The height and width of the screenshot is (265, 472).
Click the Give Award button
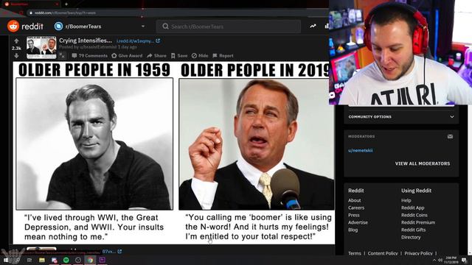pyautogui.click(x=127, y=56)
